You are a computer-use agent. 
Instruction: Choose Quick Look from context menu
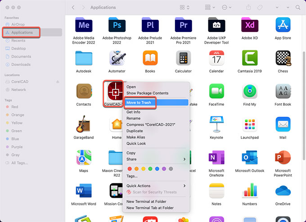pos(156,143)
